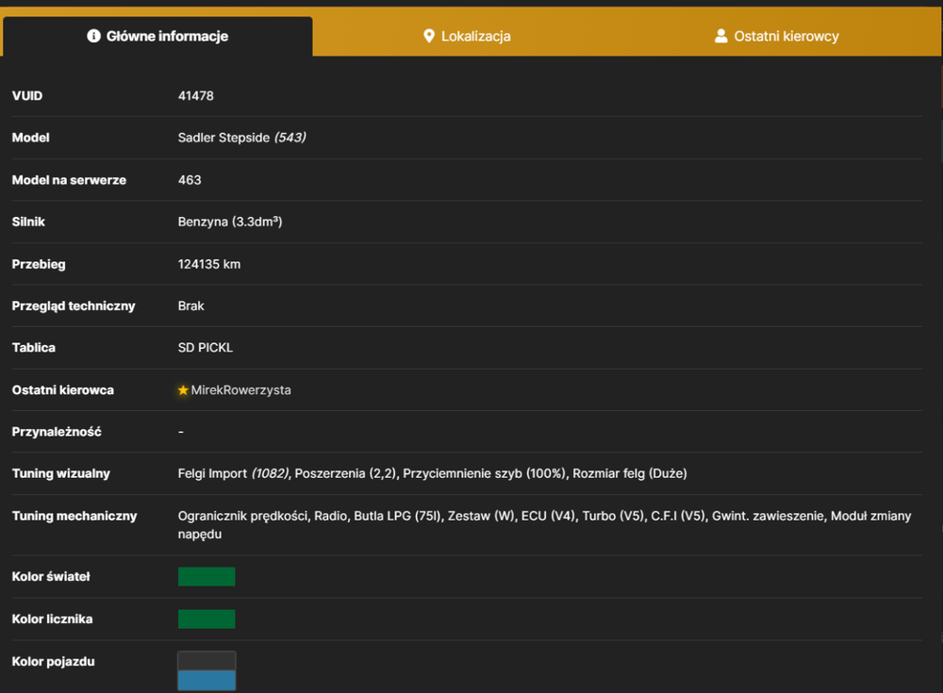The image size is (943, 693).
Task: Click the gold star next to MirekRowerzysta
Action: [x=184, y=390]
